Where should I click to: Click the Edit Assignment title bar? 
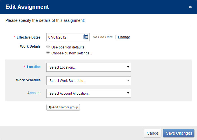click(98, 7)
